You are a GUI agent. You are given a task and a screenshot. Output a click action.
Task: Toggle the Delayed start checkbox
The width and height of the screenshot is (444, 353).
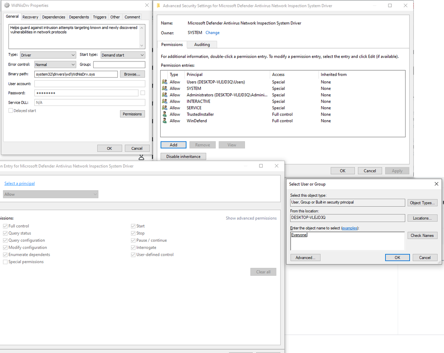[11, 111]
